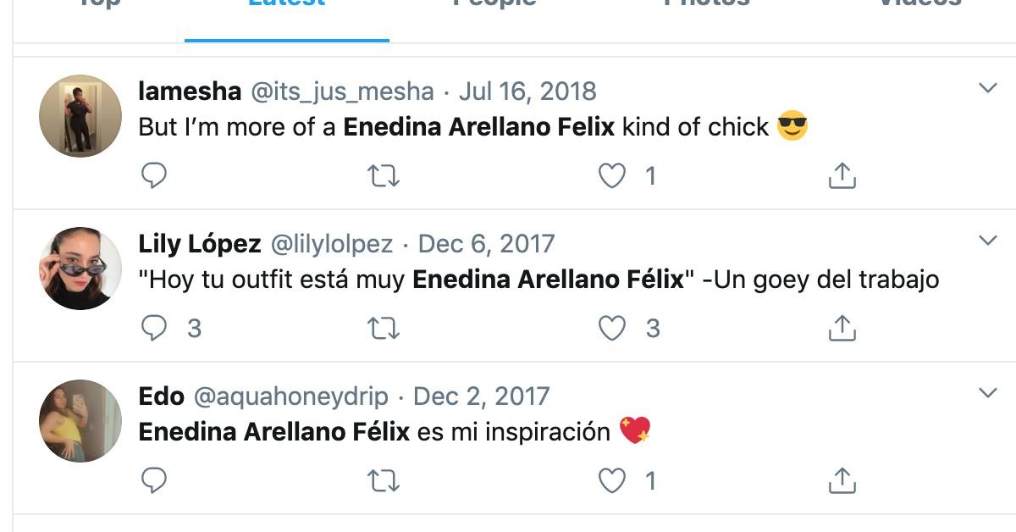Retweet Lily López's tweet
Viewport: 1016px width, 532px height.
tap(384, 329)
